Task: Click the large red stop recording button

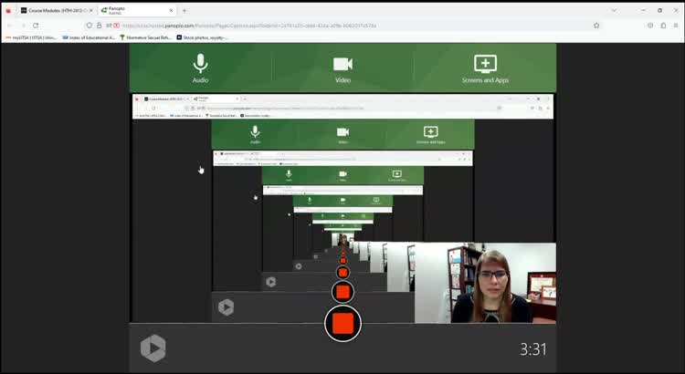Action: tap(342, 323)
